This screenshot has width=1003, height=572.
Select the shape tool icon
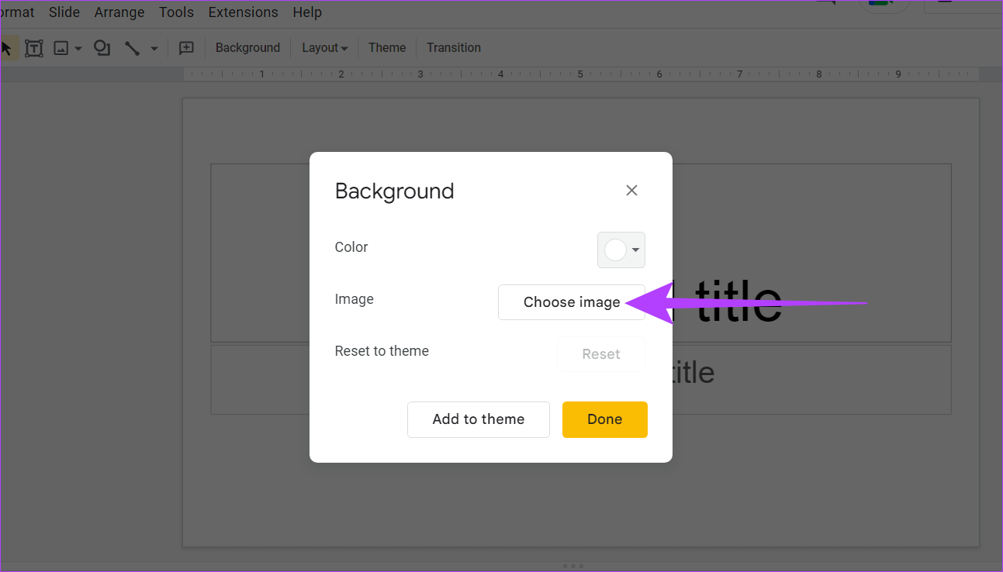(x=102, y=48)
